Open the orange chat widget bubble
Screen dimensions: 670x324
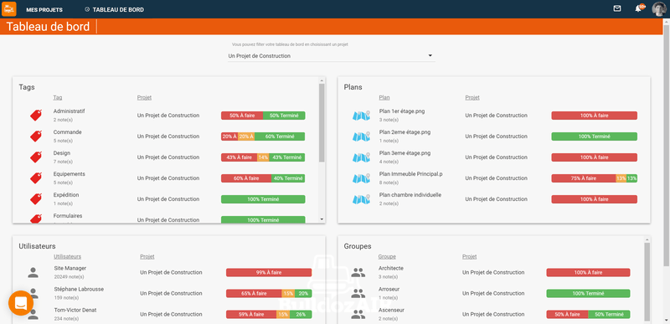pyautogui.click(x=21, y=303)
